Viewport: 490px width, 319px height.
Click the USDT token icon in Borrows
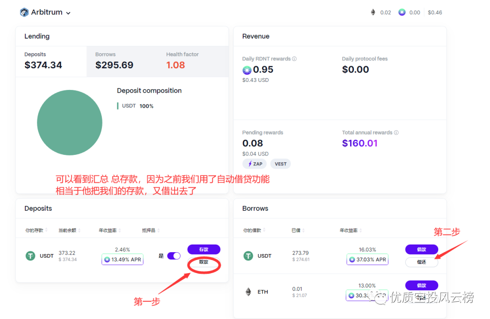[248, 256]
